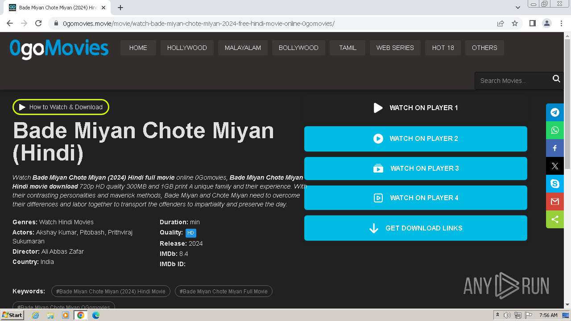Screen dimensions: 571x321
Task: Open the TAMIL category
Action: click(x=348, y=48)
